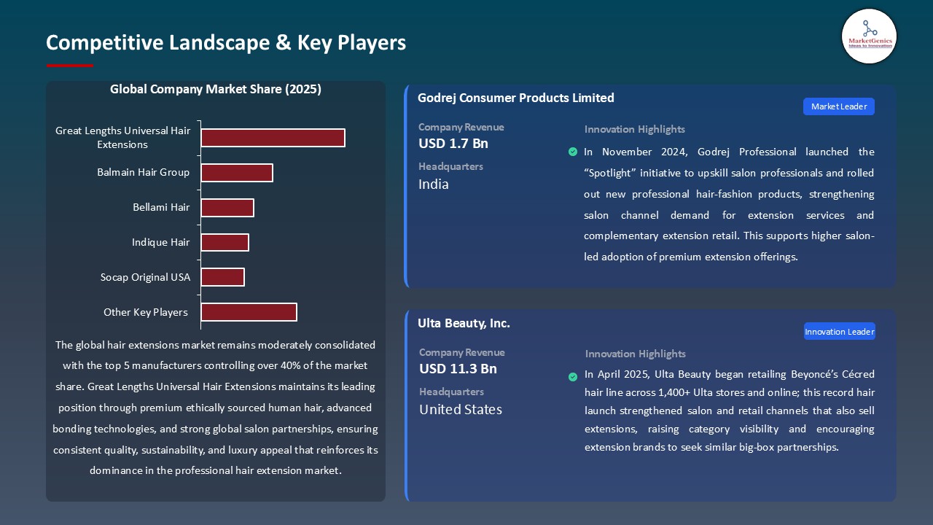Click the MarketGenics logo
This screenshot has width=933, height=525.
[x=869, y=36]
